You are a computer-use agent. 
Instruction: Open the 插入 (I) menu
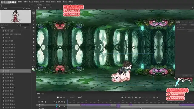(x=31, y=2)
